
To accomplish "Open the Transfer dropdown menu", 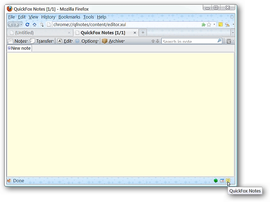I will tap(41, 41).
